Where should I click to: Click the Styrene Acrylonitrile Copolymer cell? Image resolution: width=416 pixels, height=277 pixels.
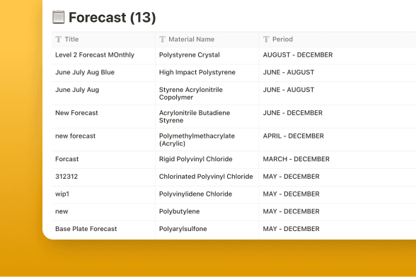207,93
